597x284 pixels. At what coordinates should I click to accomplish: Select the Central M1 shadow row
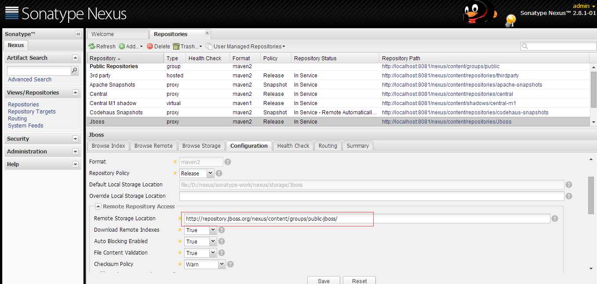click(x=339, y=103)
